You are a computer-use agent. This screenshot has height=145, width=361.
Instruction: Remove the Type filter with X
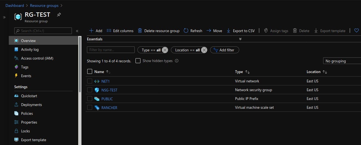pyautogui.click(x=165, y=50)
